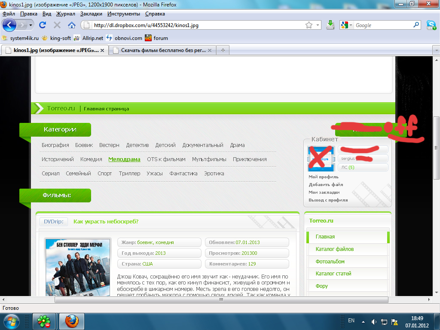This screenshot has width=440, height=330.
Task: Open the Вид menu
Action: 47,14
